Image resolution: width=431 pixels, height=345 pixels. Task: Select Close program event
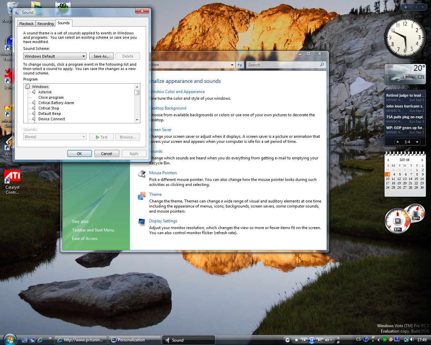pos(51,97)
